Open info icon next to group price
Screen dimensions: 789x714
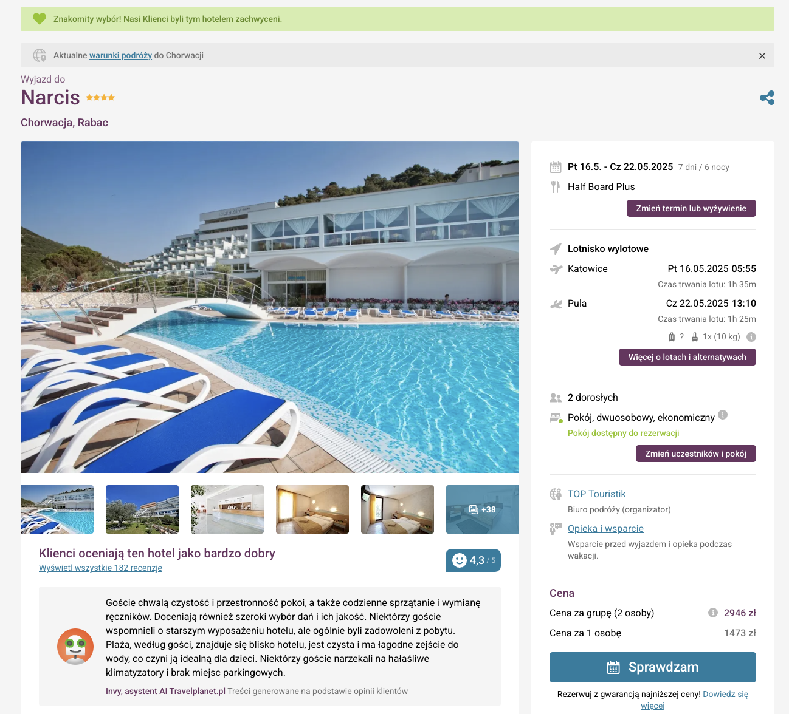click(713, 613)
